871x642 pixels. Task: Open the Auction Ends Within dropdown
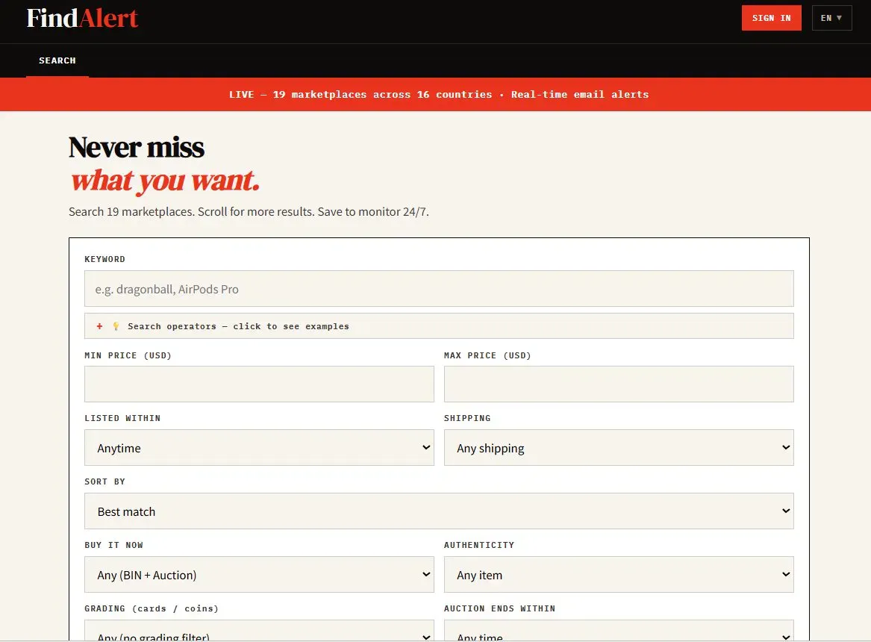pyautogui.click(x=619, y=631)
